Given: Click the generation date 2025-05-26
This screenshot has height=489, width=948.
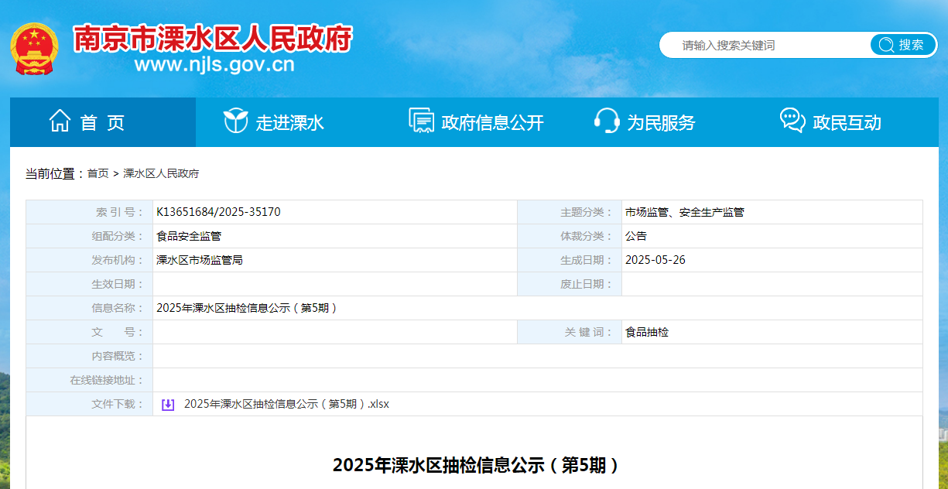Looking at the screenshot, I should point(655,260).
